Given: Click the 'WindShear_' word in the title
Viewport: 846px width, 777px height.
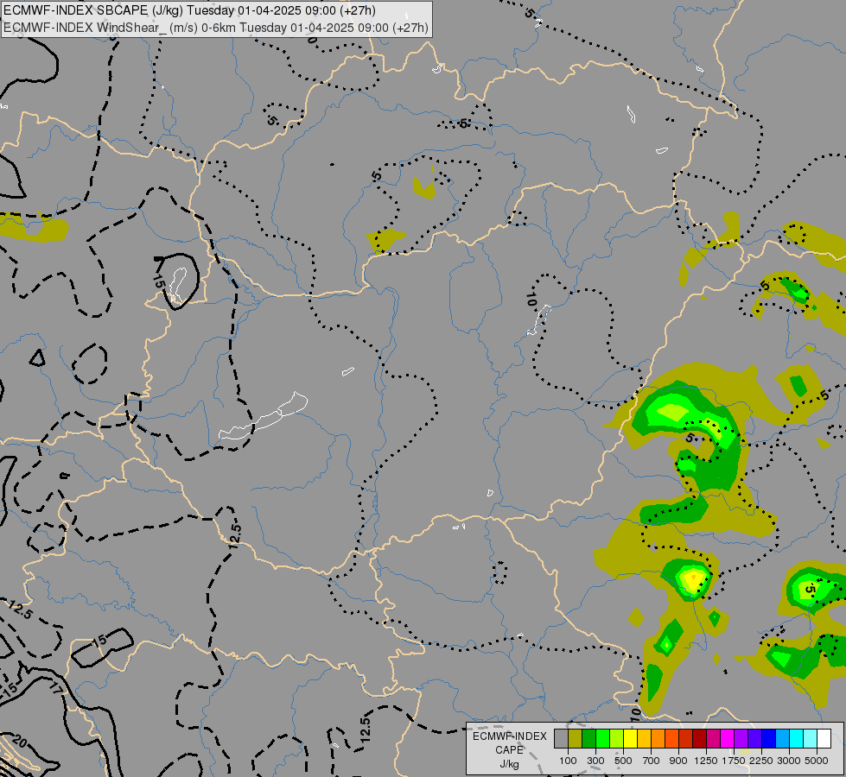Looking at the screenshot, I should click(x=131, y=28).
